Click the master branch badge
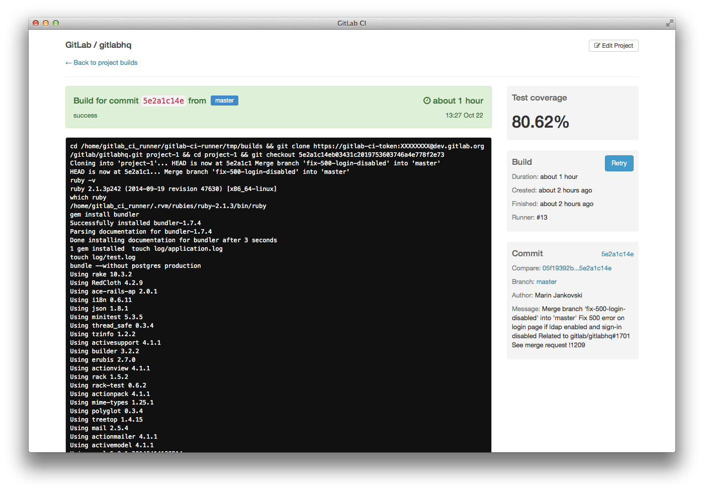 [224, 101]
